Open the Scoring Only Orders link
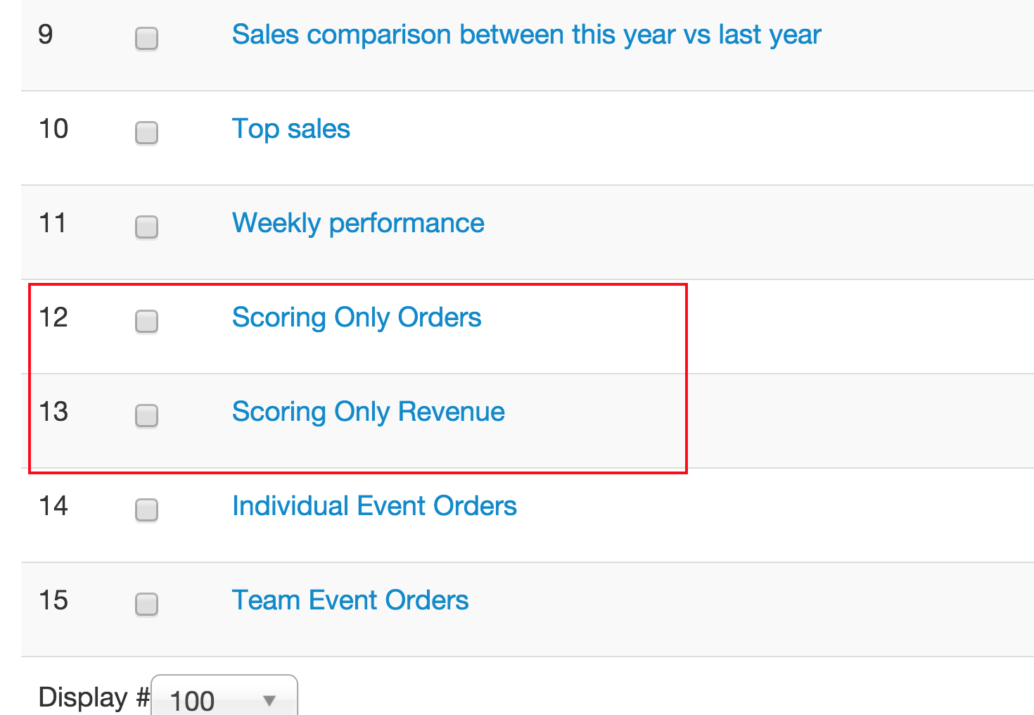Image resolution: width=1034 pixels, height=715 pixels. coord(357,317)
